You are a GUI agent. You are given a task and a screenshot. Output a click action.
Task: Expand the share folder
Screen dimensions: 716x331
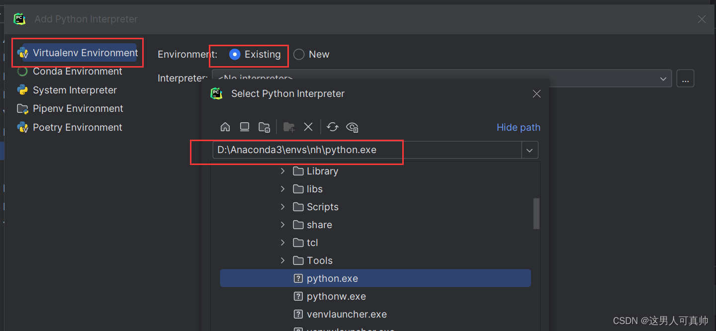pos(282,225)
